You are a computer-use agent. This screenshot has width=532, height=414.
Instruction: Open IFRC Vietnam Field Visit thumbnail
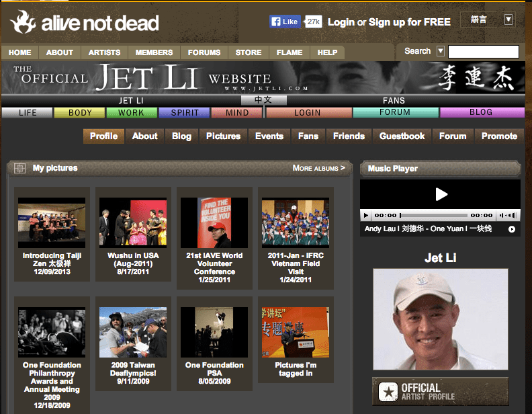pyautogui.click(x=296, y=222)
